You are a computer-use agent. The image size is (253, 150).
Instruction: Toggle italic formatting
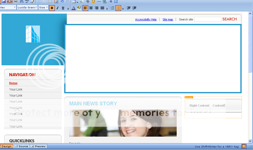[x=57, y=8]
